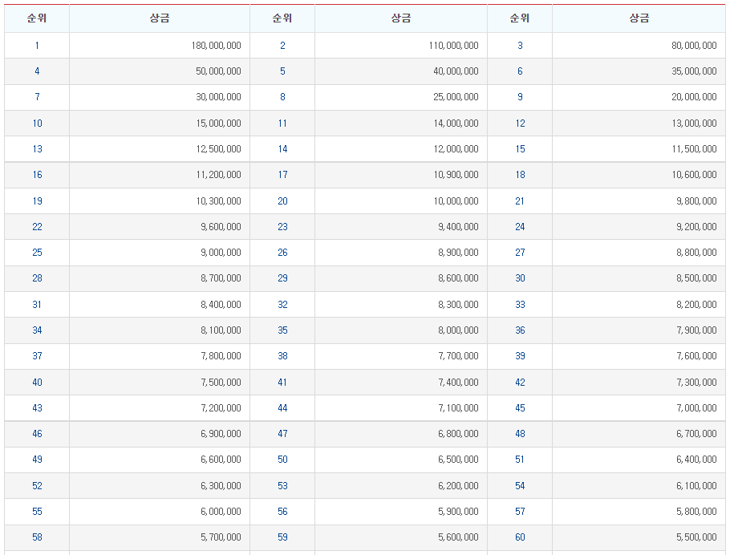Click the prize amount 5,900,000
The height and width of the screenshot is (555, 730).
tap(458, 511)
